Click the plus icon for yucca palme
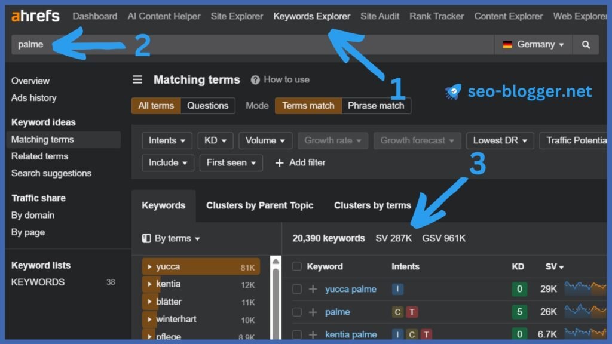This screenshot has width=612, height=344. 313,289
